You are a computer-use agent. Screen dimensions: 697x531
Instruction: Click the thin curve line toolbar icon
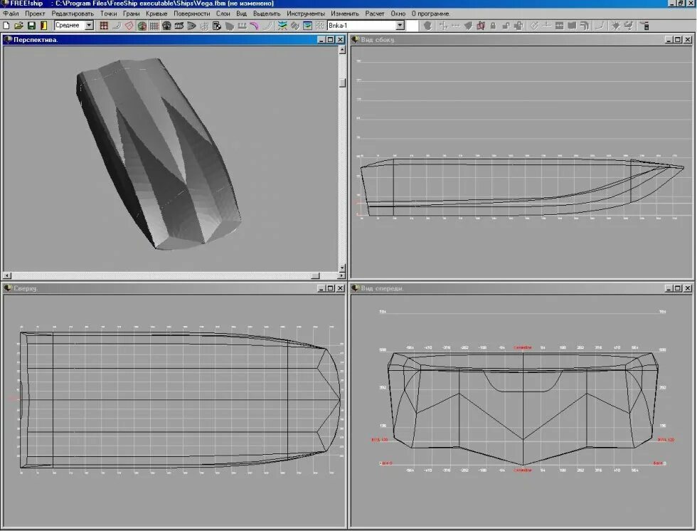click(x=600, y=26)
